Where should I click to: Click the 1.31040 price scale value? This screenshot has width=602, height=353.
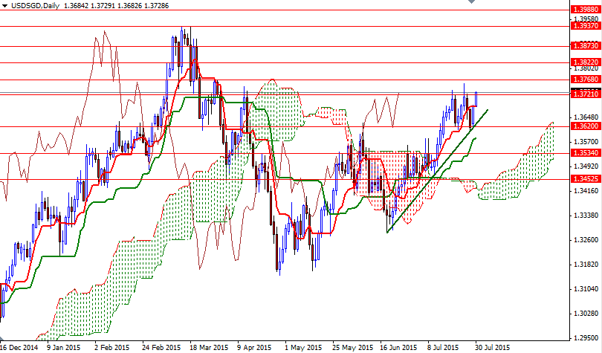(x=586, y=289)
